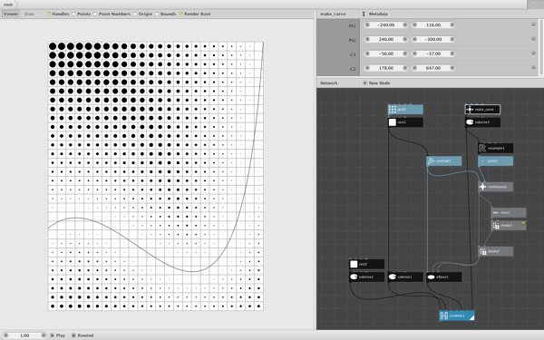Click the New Node button label

pyautogui.click(x=379, y=83)
